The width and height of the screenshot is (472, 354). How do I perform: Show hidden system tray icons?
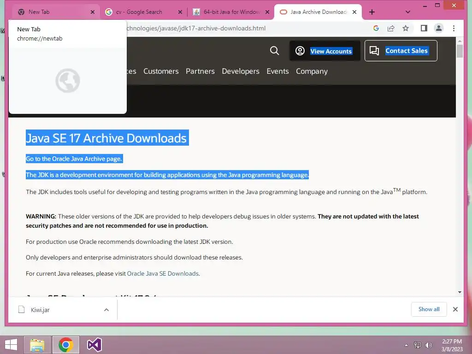(407, 345)
